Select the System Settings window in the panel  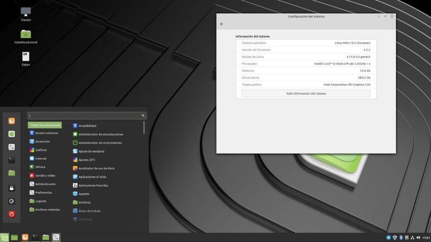coord(56,237)
